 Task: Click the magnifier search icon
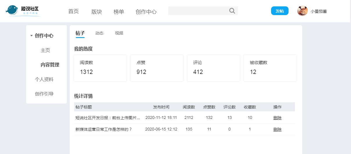point(232,11)
